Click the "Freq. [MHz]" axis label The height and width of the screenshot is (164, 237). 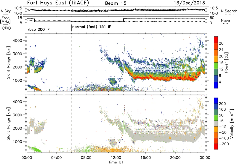[x=6, y=20]
